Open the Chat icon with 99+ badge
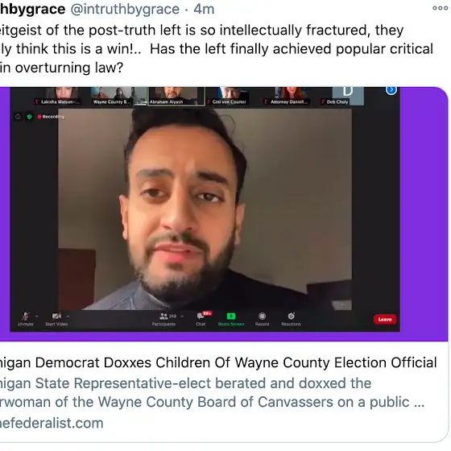This screenshot has height=451, width=451. 201,316
